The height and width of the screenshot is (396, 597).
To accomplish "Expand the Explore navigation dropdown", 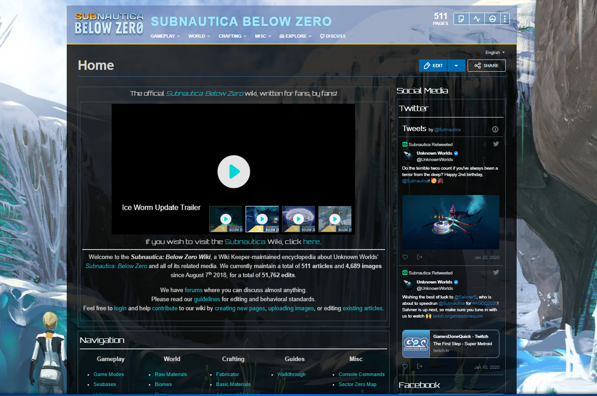I will [296, 36].
